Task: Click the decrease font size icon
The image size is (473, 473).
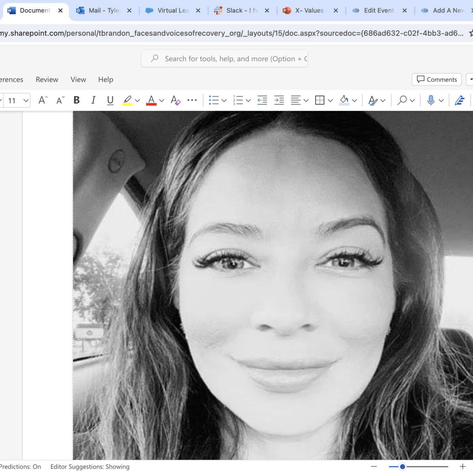Action: click(60, 101)
